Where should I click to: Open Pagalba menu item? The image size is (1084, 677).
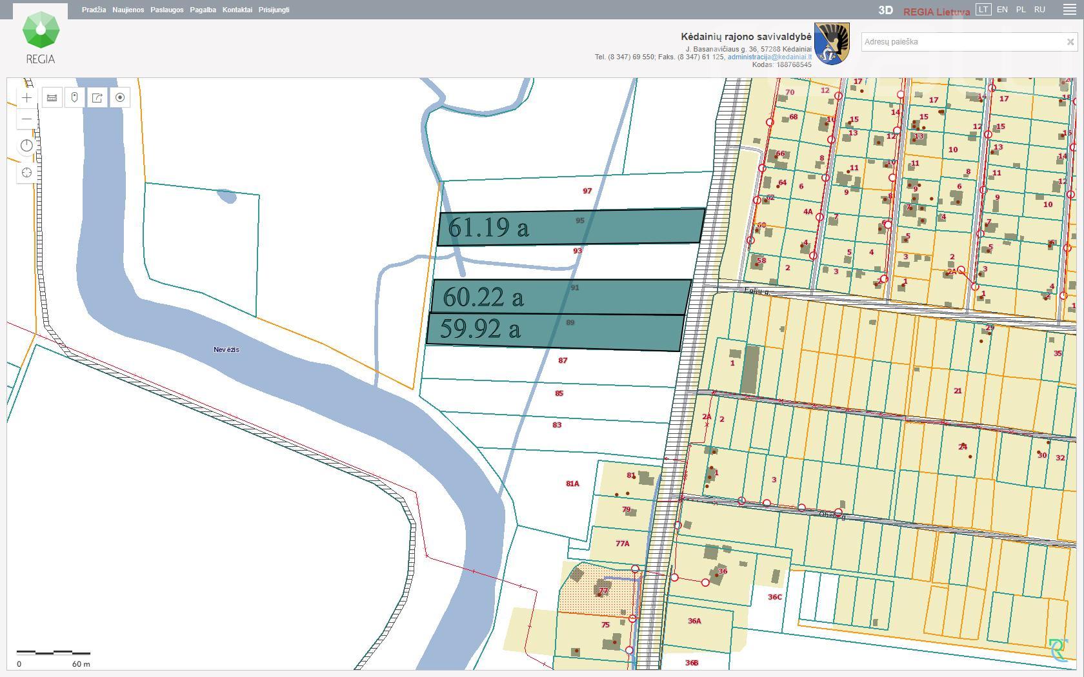pos(203,10)
